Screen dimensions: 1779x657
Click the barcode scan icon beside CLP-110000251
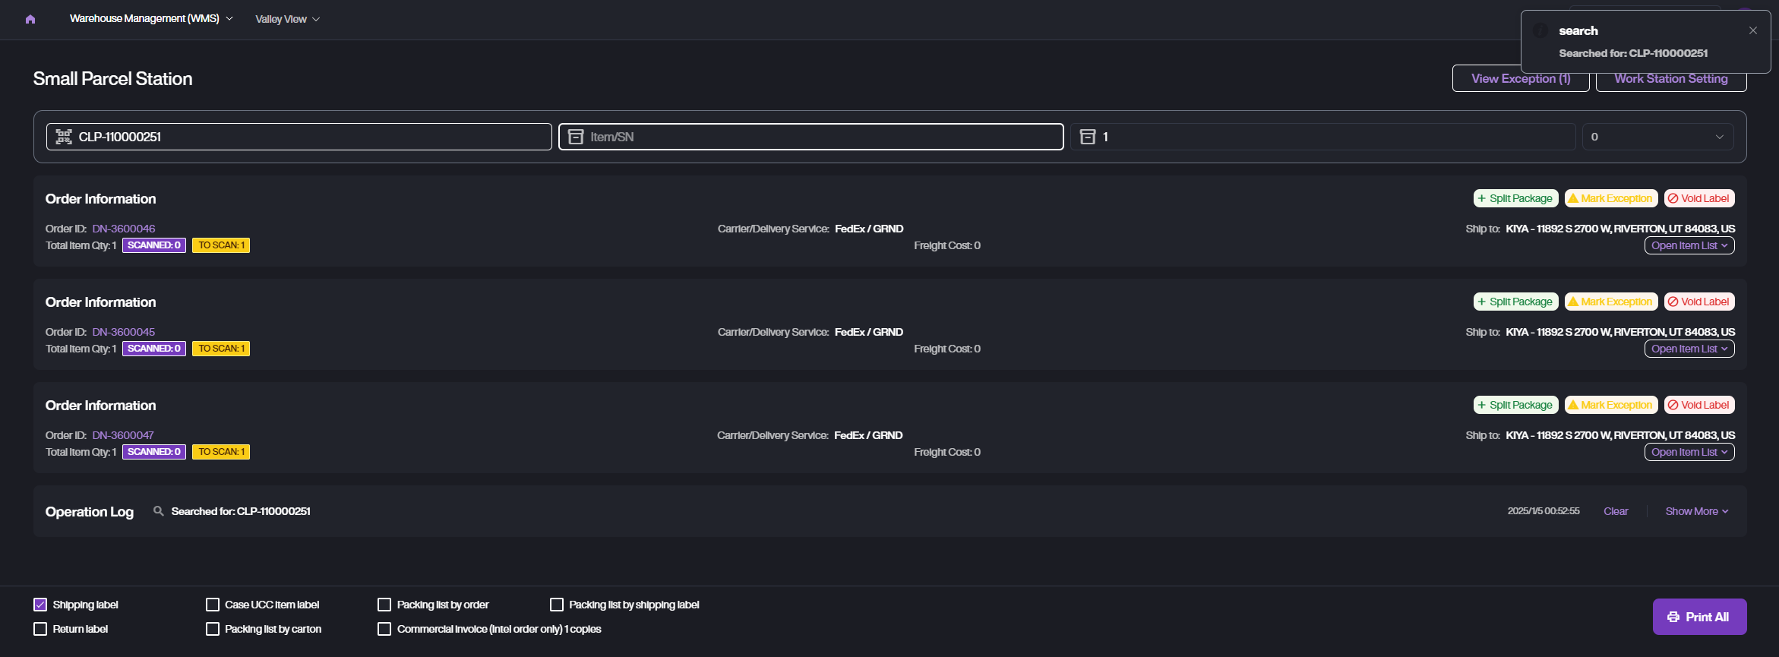click(x=64, y=137)
